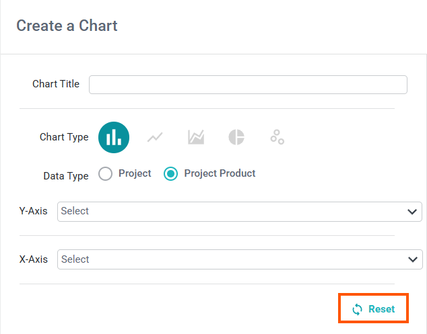Image resolution: width=427 pixels, height=334 pixels.
Task: Select the bubble scatter chart icon
Action: (277, 137)
